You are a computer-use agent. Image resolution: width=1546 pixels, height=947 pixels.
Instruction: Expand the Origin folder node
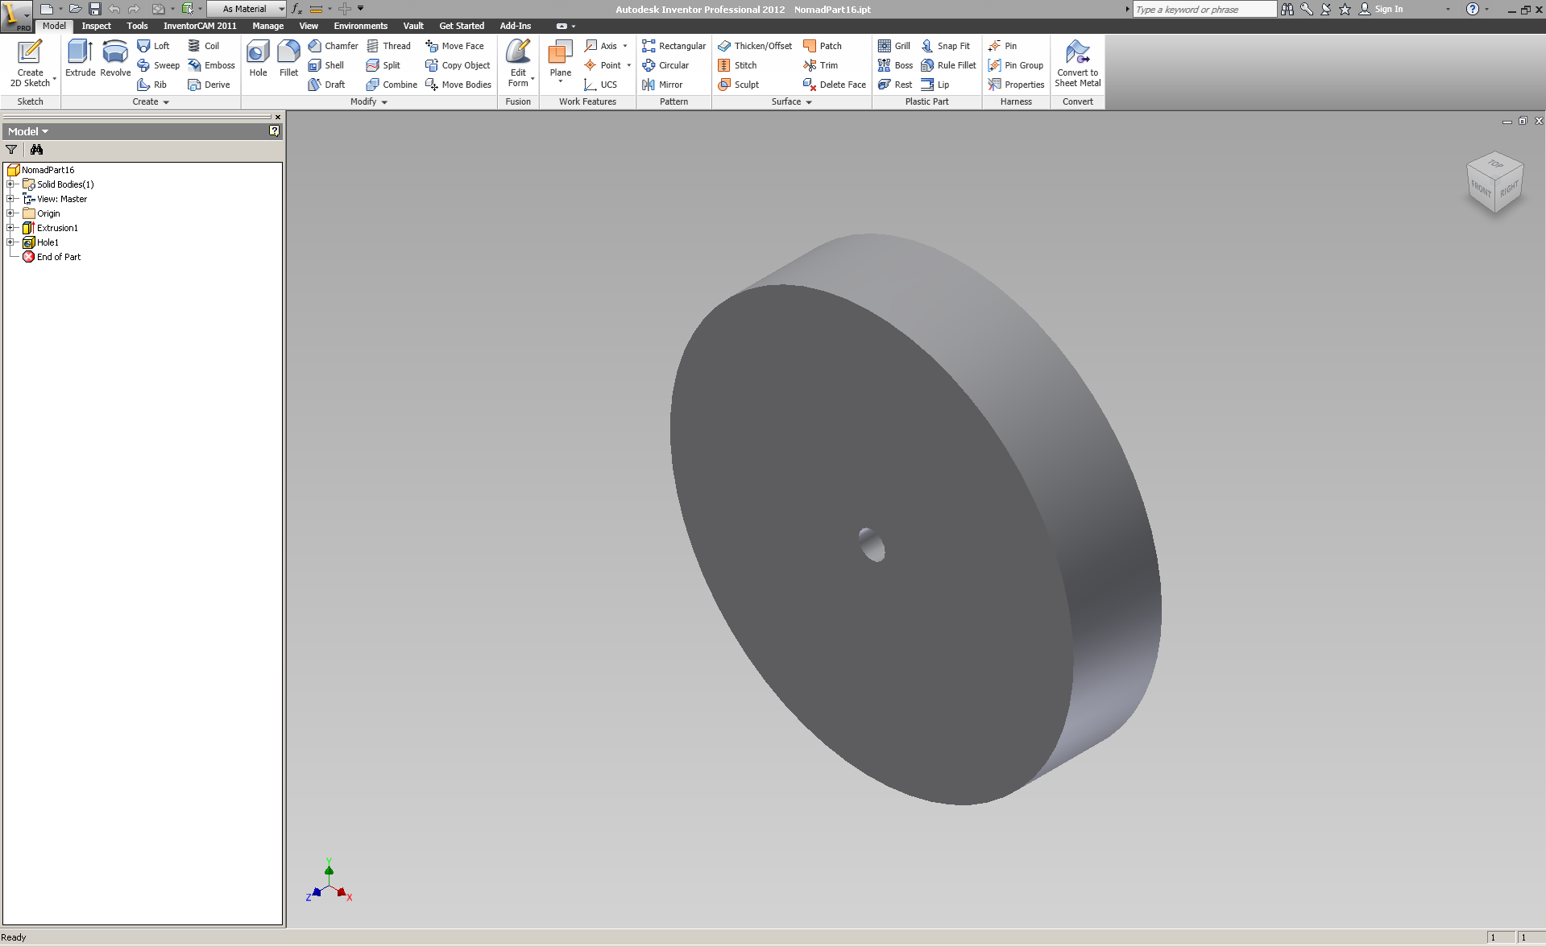(10, 213)
